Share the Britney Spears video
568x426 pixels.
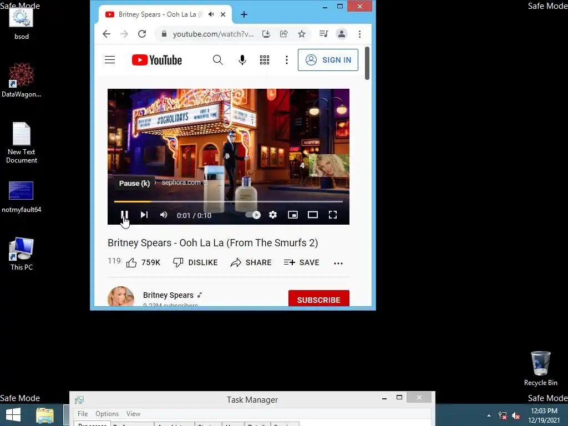[x=251, y=262]
